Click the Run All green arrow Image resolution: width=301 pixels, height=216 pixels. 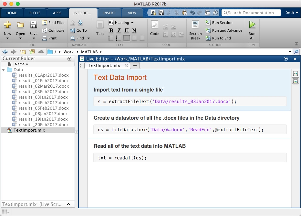[252, 27]
